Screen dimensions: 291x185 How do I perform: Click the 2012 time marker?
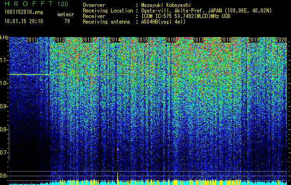pos(59,40)
